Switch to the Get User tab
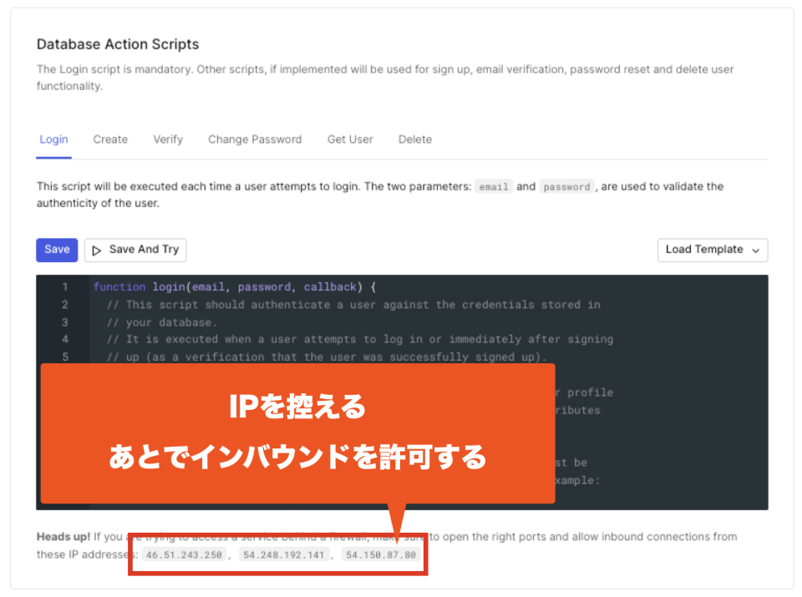The height and width of the screenshot is (597, 802). [x=350, y=139]
